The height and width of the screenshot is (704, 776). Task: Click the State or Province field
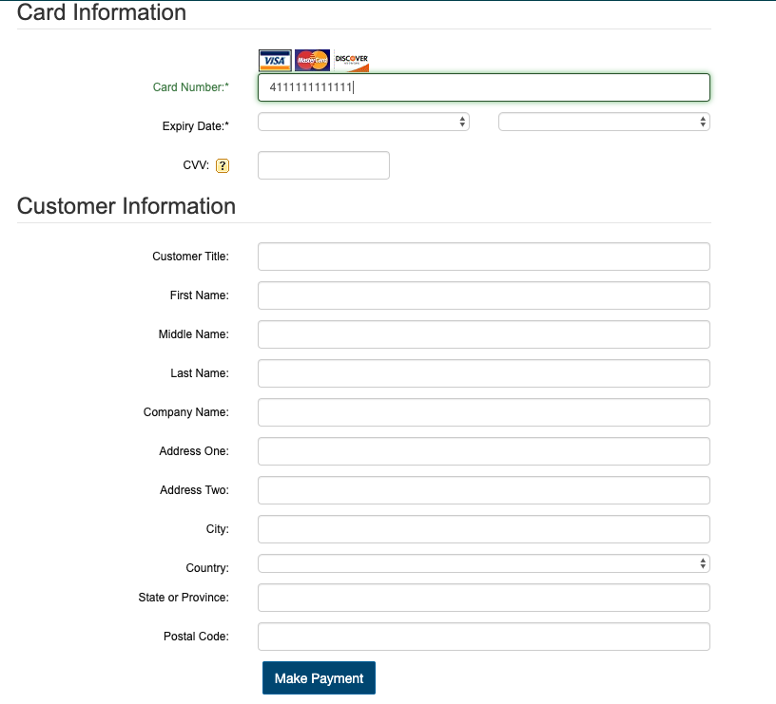(483, 598)
